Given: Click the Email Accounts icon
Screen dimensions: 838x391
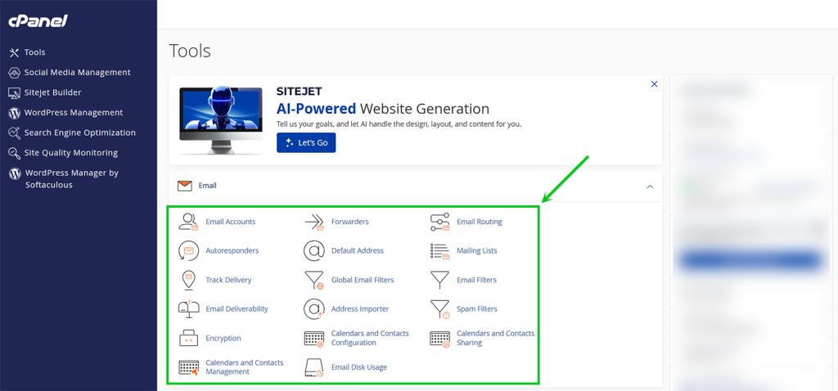Looking at the screenshot, I should point(188,222).
